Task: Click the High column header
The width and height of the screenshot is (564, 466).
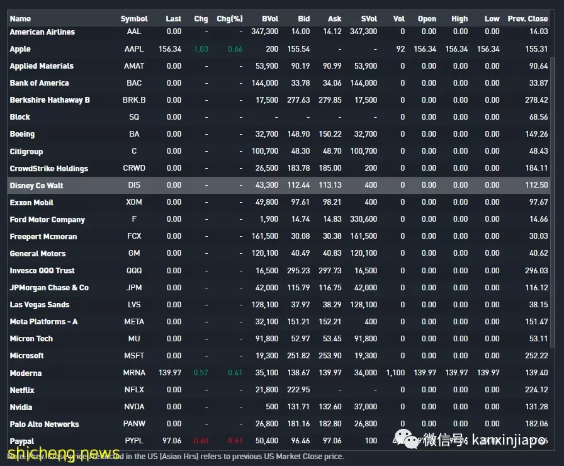Action: click(460, 19)
